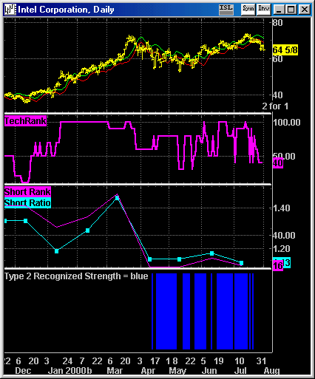This screenshot has height=379, width=315.
Task: Click the 'Jan 2000b' date axis label
Action: pos(70,370)
